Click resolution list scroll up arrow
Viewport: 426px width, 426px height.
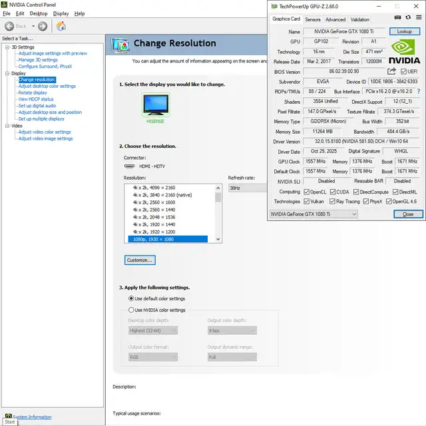click(x=218, y=188)
